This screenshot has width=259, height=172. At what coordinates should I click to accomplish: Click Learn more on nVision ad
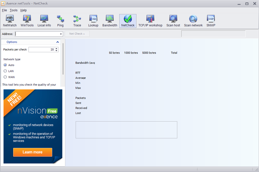point(33,152)
